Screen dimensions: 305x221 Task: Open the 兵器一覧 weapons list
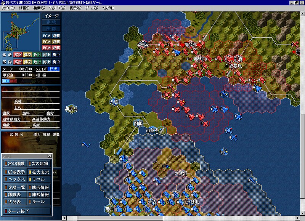click(15, 187)
